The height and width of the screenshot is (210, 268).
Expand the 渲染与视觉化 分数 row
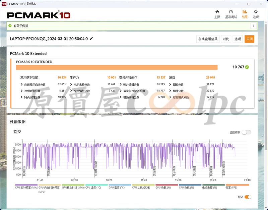pyautogui.click(x=121, y=91)
